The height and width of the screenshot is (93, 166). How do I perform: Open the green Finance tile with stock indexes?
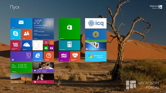[21, 67]
